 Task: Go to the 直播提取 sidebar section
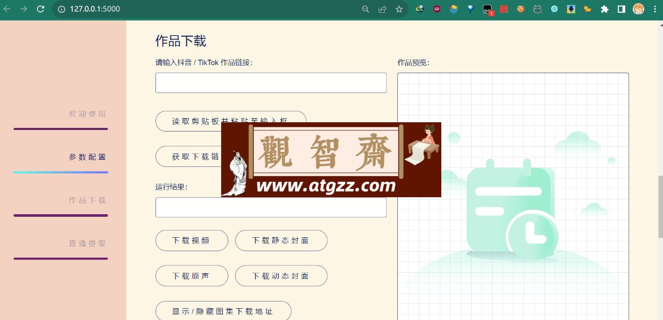click(88, 243)
